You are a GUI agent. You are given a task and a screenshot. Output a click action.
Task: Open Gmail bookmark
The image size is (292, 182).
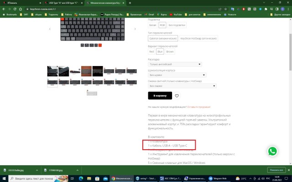(149, 15)
